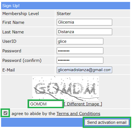This screenshot has height=129, width=132.
Task: Focus the UserID field containing glice
Action: point(80,41)
